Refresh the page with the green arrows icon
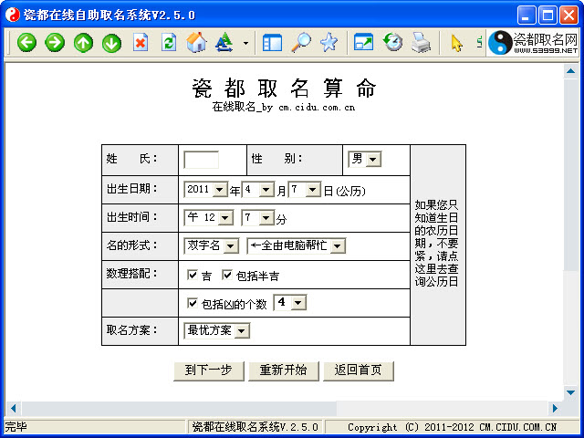584x438 pixels. tap(169, 43)
